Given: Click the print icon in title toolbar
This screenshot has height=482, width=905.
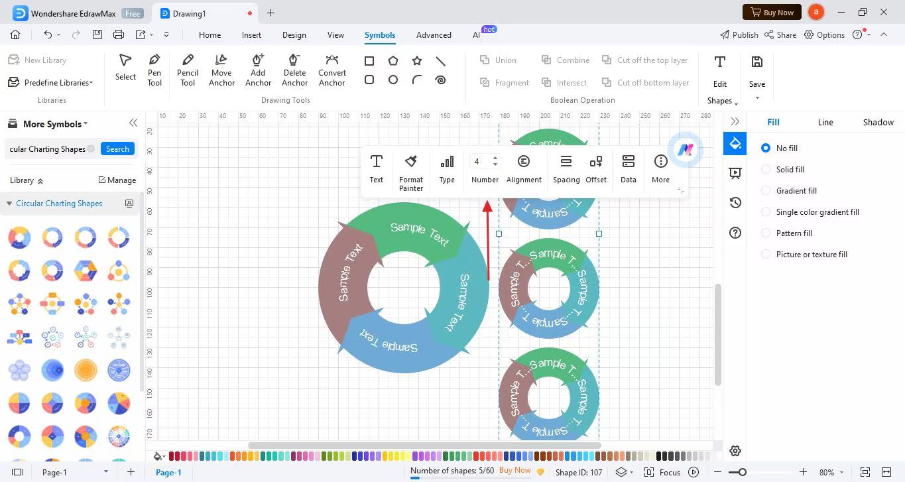Looking at the screenshot, I should [119, 34].
